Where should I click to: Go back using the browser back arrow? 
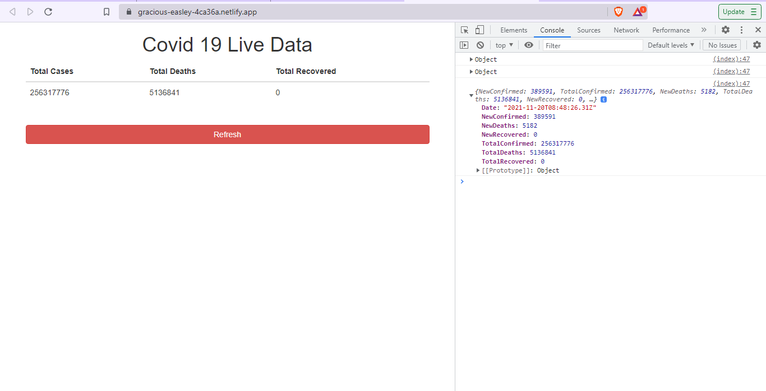[12, 12]
